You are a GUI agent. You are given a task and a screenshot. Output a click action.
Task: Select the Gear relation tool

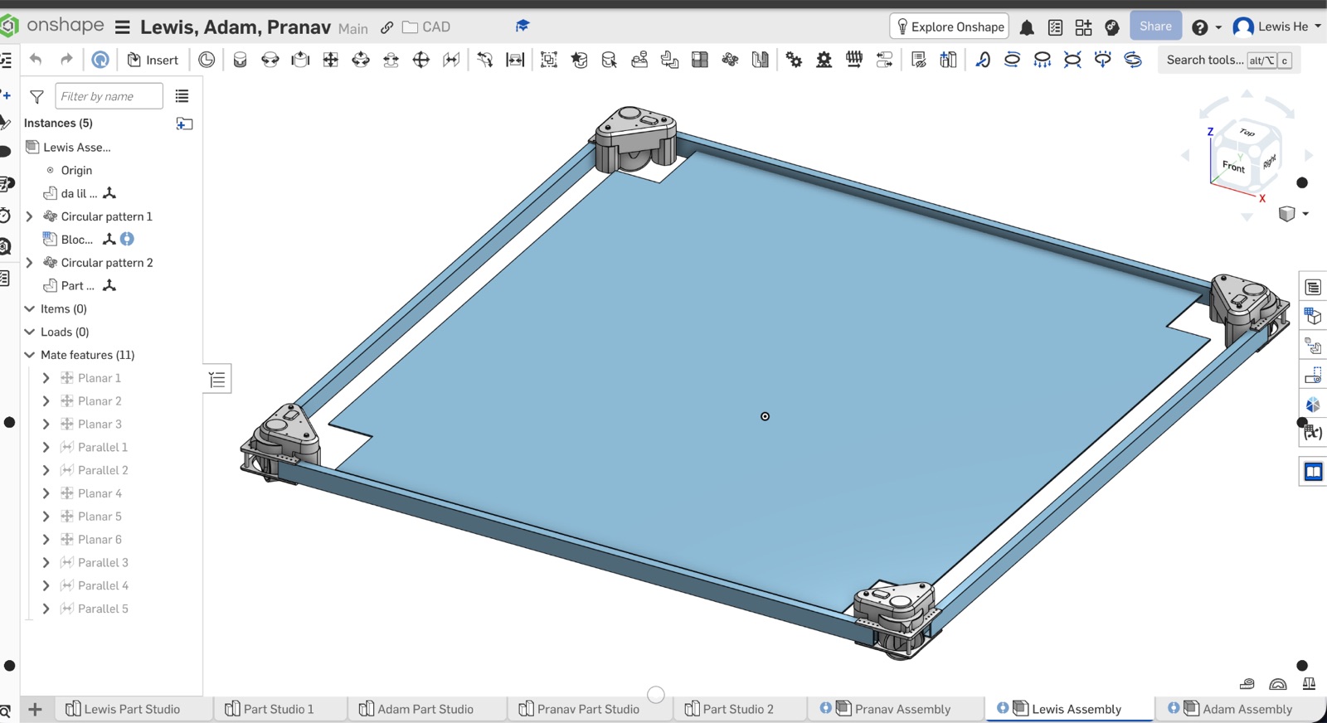click(x=795, y=60)
